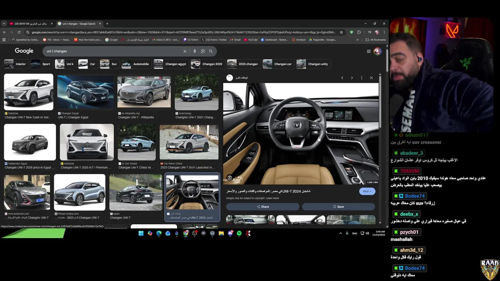Viewport: 500px width, 281px height.
Task: Open the Chrome three-dot menu
Action: tap(384, 32)
